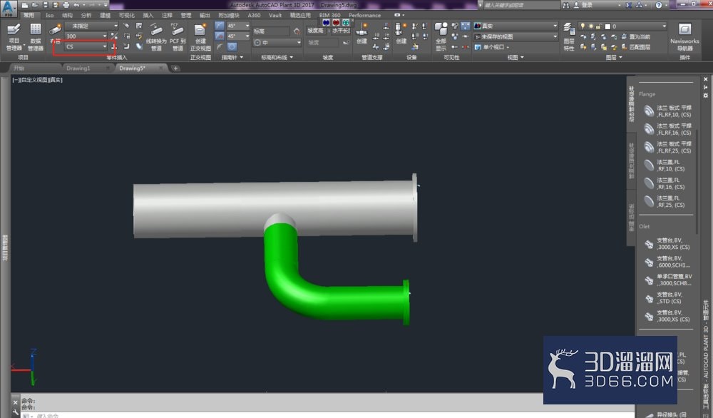Switch to the 可视化 ribbon tab
This screenshot has width=713, height=418.
(126, 15)
